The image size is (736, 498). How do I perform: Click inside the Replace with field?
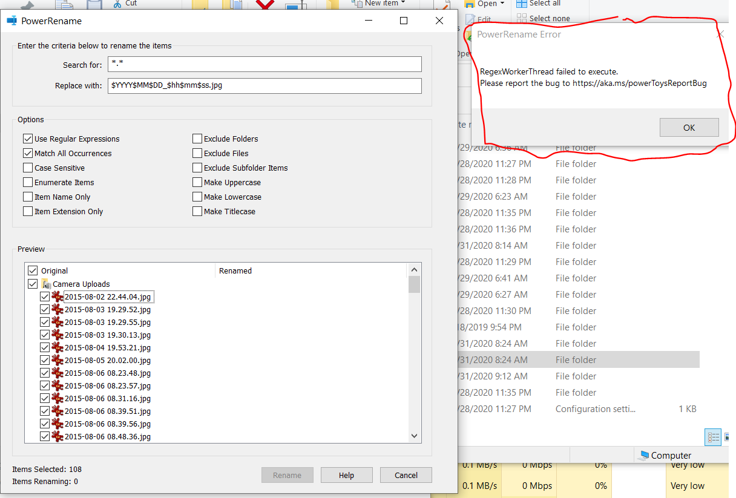coord(264,85)
